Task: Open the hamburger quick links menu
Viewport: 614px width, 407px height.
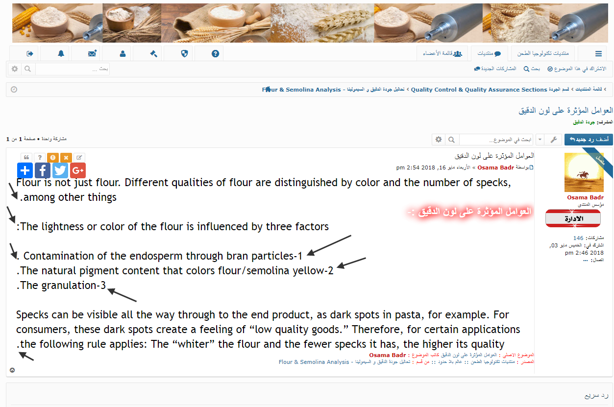Action: [598, 53]
